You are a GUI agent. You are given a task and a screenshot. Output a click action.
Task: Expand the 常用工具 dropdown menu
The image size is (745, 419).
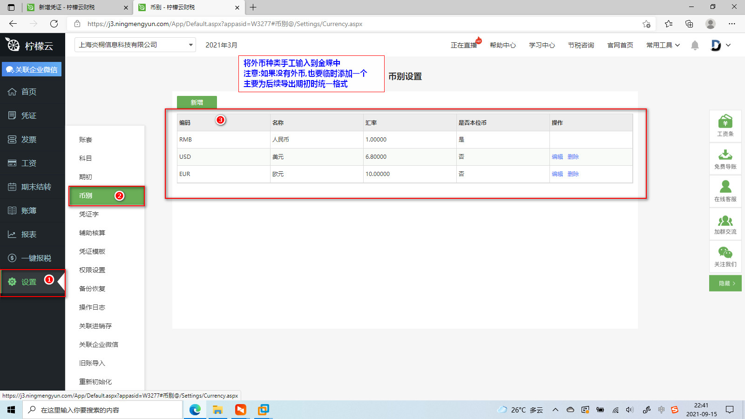pos(663,45)
